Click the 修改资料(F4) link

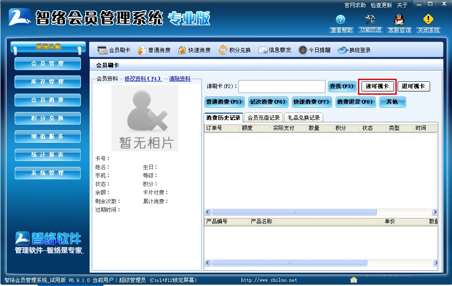coord(143,79)
